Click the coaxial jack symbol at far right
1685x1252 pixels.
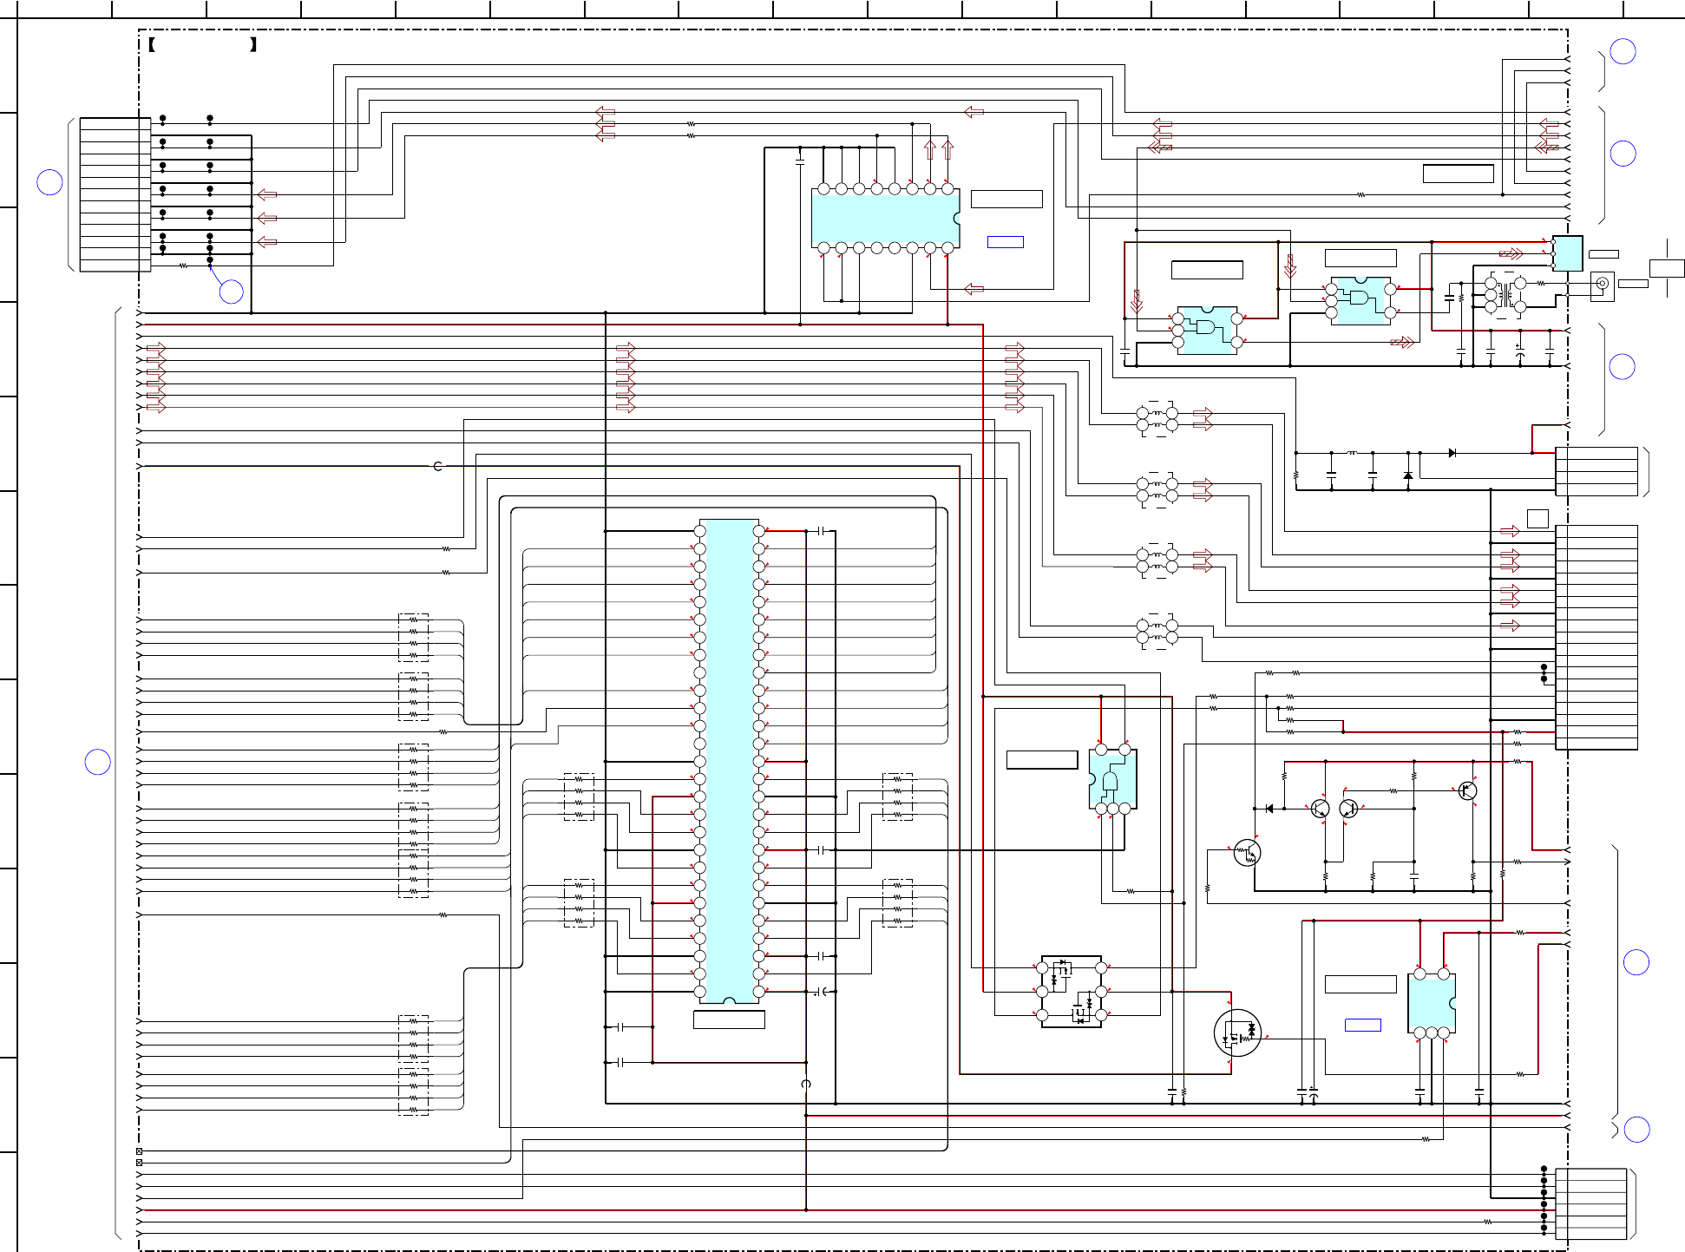(1602, 284)
